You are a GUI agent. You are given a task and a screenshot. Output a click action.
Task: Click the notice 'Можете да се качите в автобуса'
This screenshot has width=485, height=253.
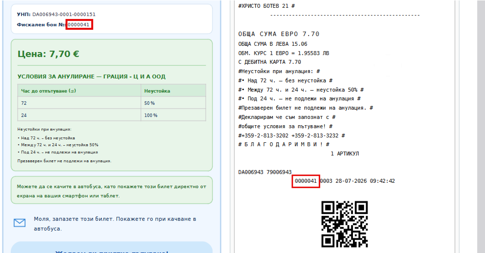[111, 191]
